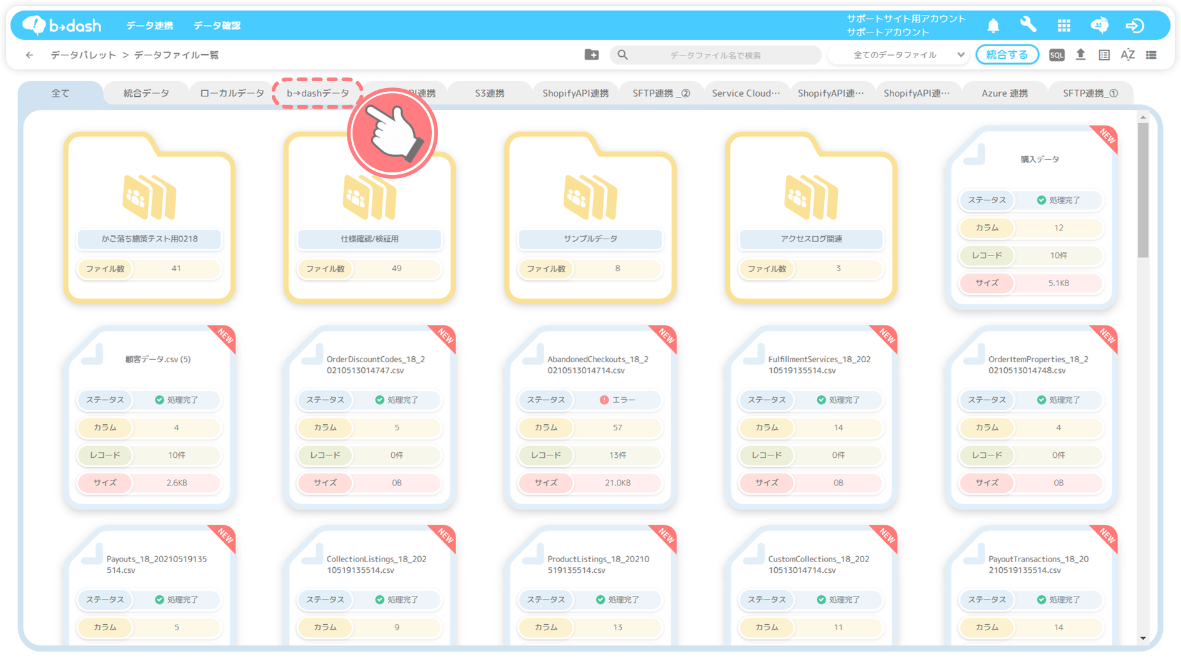Open the サンプルデータ folder
Screen dimensions: 1181x664
(x=590, y=217)
